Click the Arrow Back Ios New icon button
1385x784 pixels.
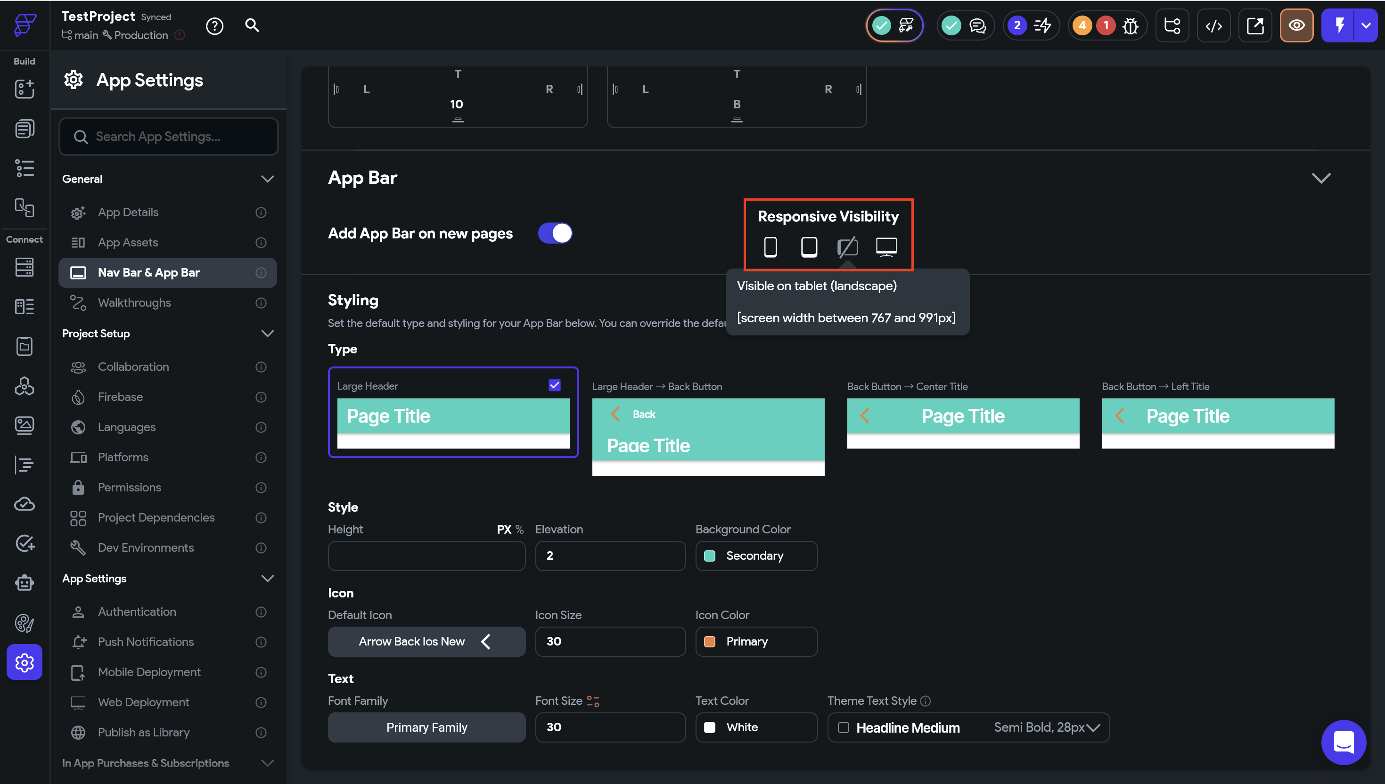click(x=426, y=641)
